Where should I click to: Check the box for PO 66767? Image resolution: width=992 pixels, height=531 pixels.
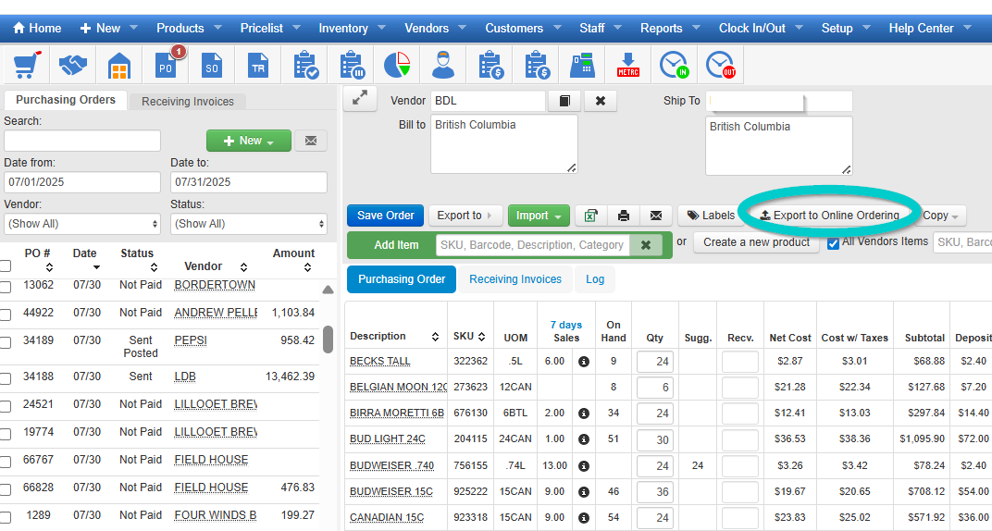pyautogui.click(x=6, y=463)
